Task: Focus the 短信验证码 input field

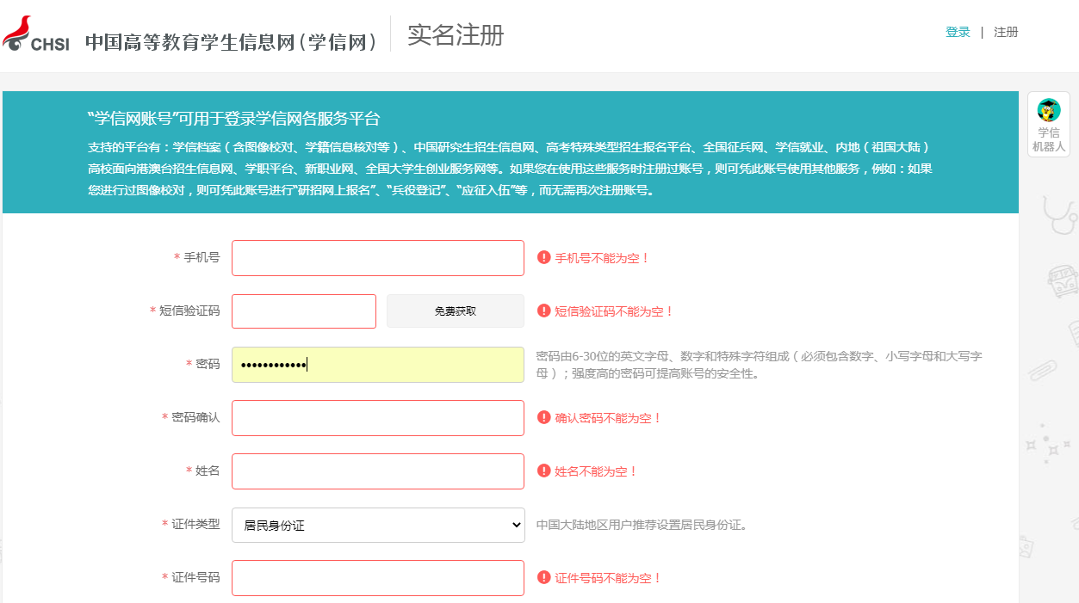Action: click(304, 311)
